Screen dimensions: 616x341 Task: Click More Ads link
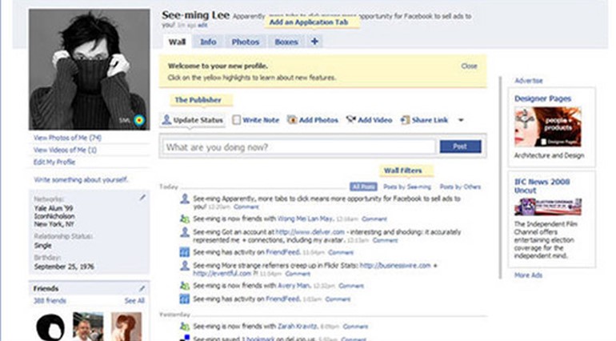528,275
